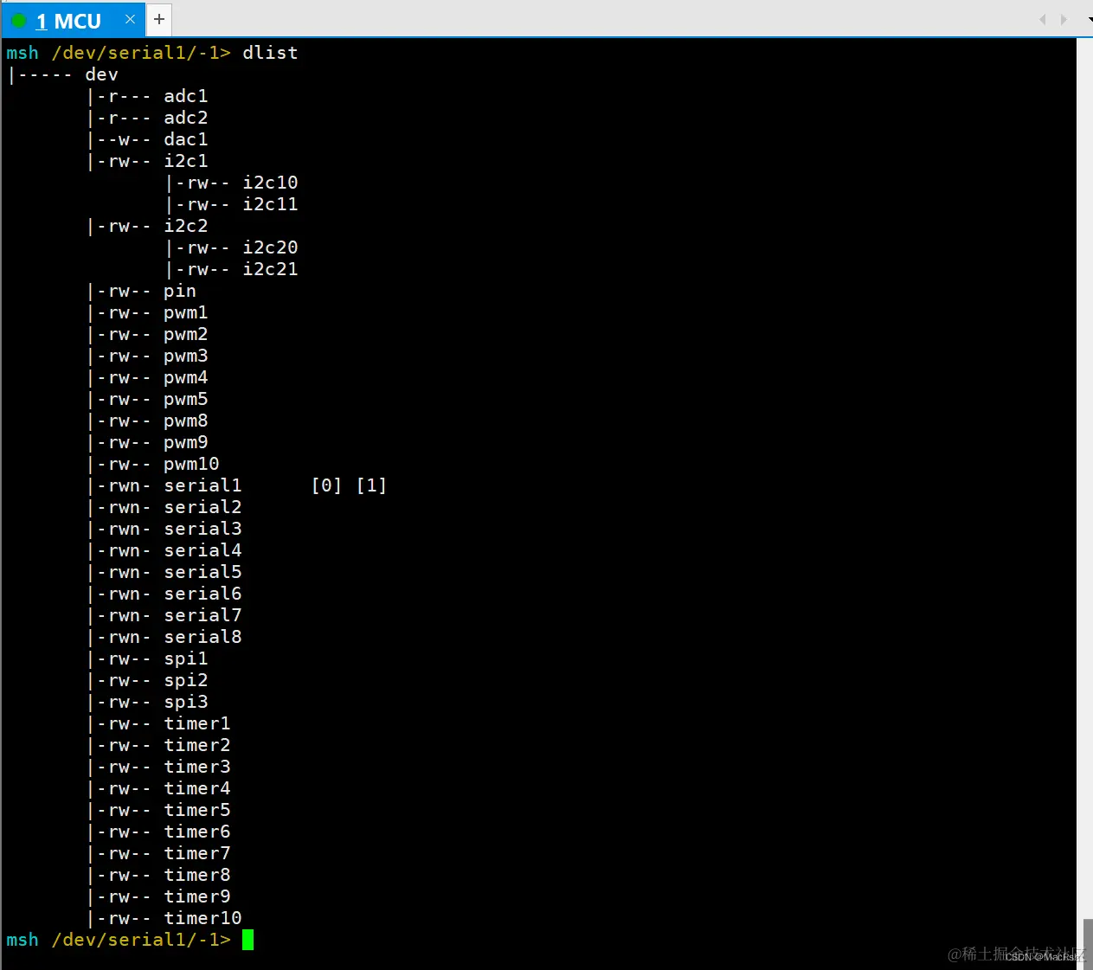The width and height of the screenshot is (1093, 970).
Task: Click the 'timer7' device row
Action: pyautogui.click(x=159, y=853)
